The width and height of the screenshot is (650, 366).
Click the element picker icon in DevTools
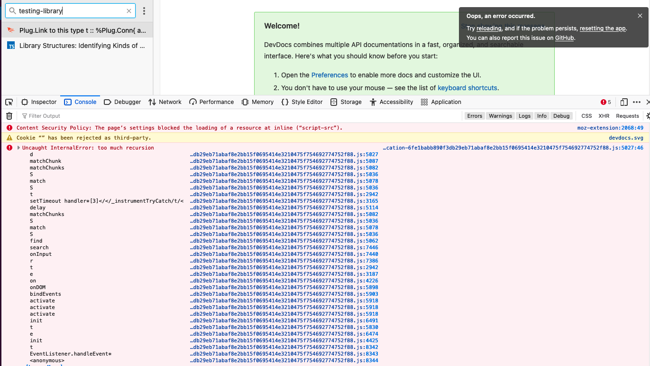pyautogui.click(x=9, y=102)
